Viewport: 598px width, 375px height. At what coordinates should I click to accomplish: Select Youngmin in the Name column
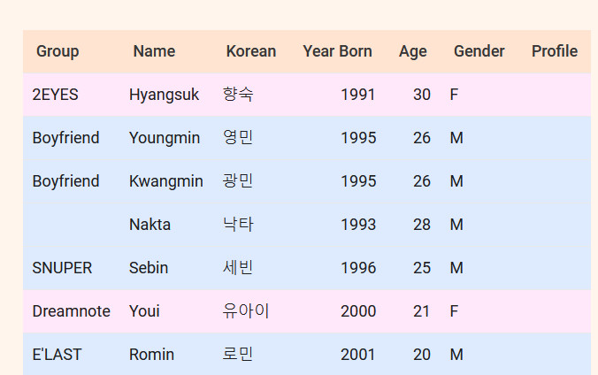tap(164, 138)
